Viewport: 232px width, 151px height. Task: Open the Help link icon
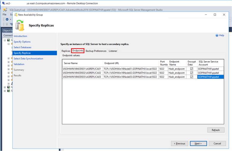217,35
